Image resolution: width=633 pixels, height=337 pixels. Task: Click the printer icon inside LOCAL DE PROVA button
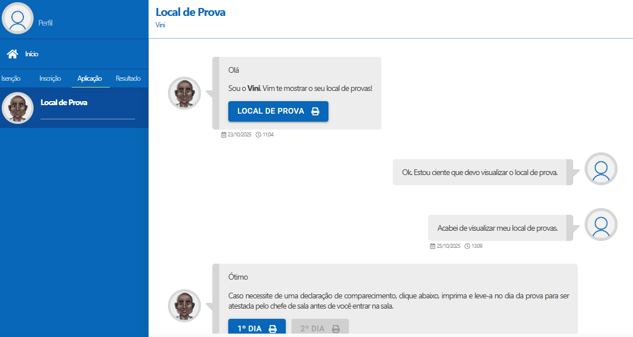click(316, 111)
